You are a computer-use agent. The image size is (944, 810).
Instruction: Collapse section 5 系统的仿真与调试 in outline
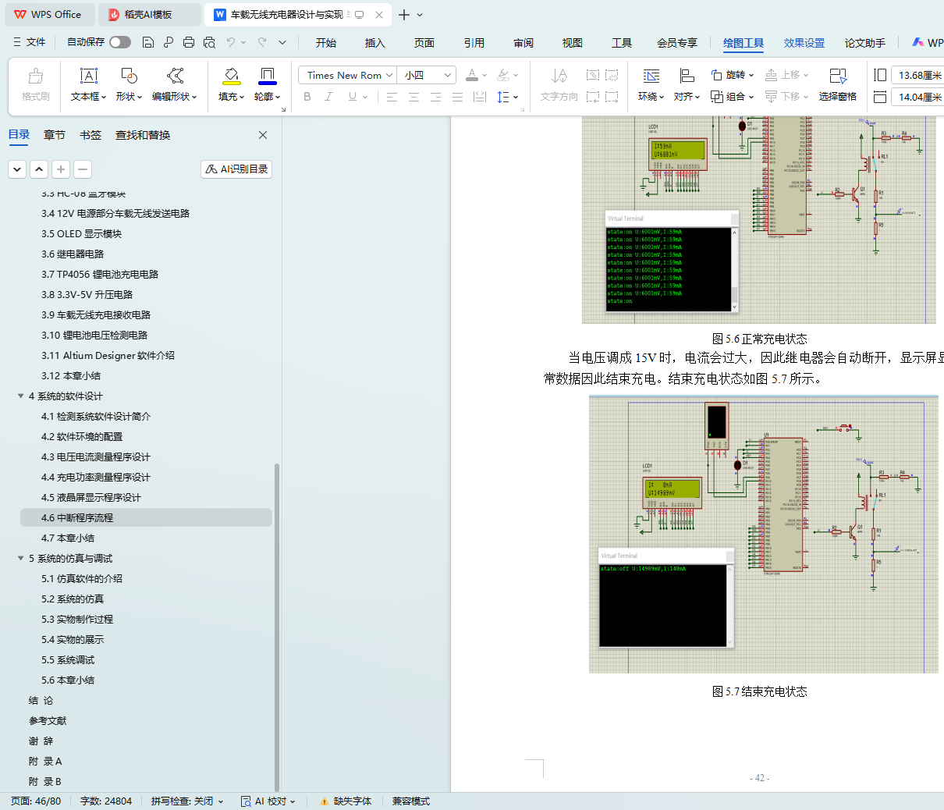[x=21, y=559]
